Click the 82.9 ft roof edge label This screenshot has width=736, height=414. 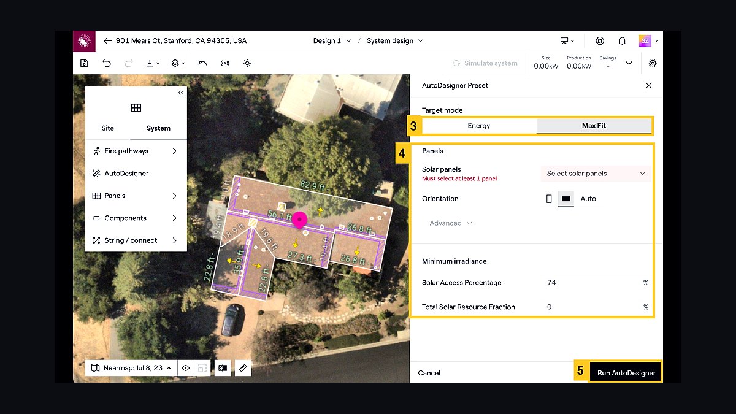(x=313, y=184)
